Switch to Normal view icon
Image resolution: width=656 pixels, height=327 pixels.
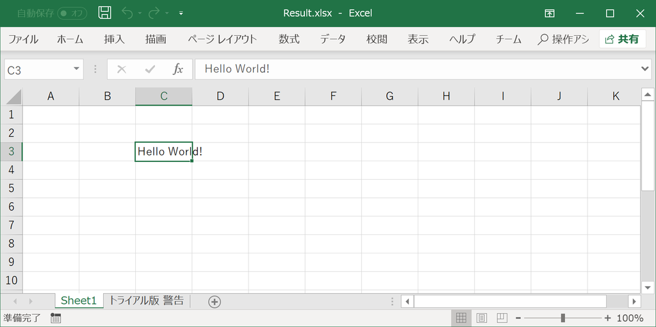(461, 318)
